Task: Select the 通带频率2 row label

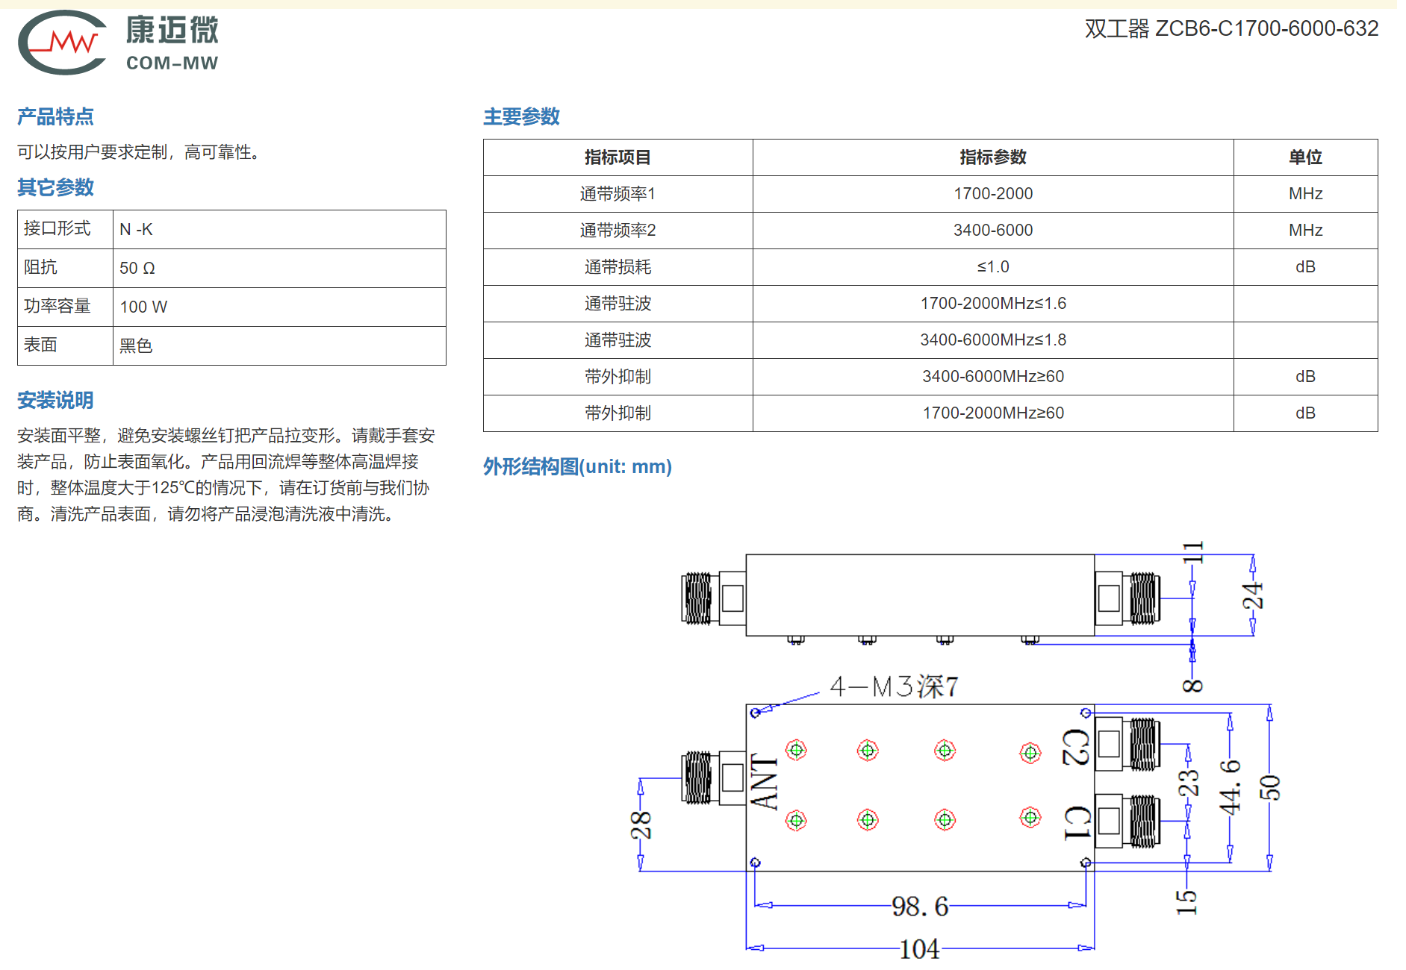Action: 618,231
